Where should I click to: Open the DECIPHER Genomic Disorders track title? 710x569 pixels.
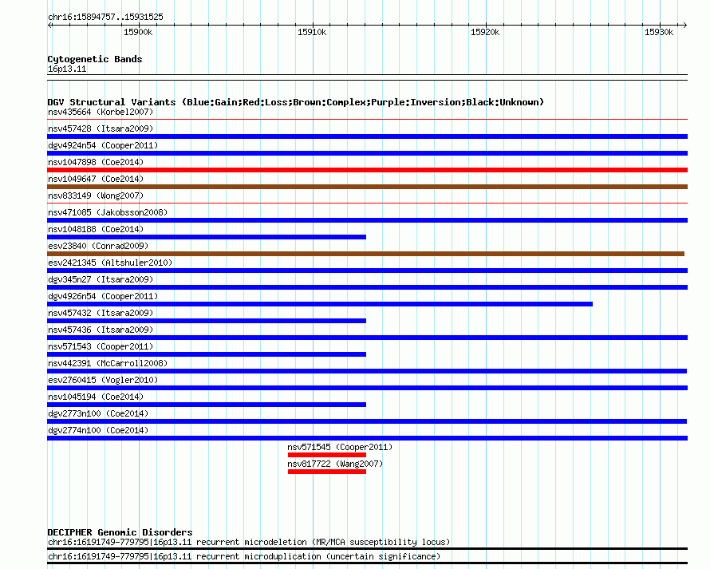pos(120,532)
